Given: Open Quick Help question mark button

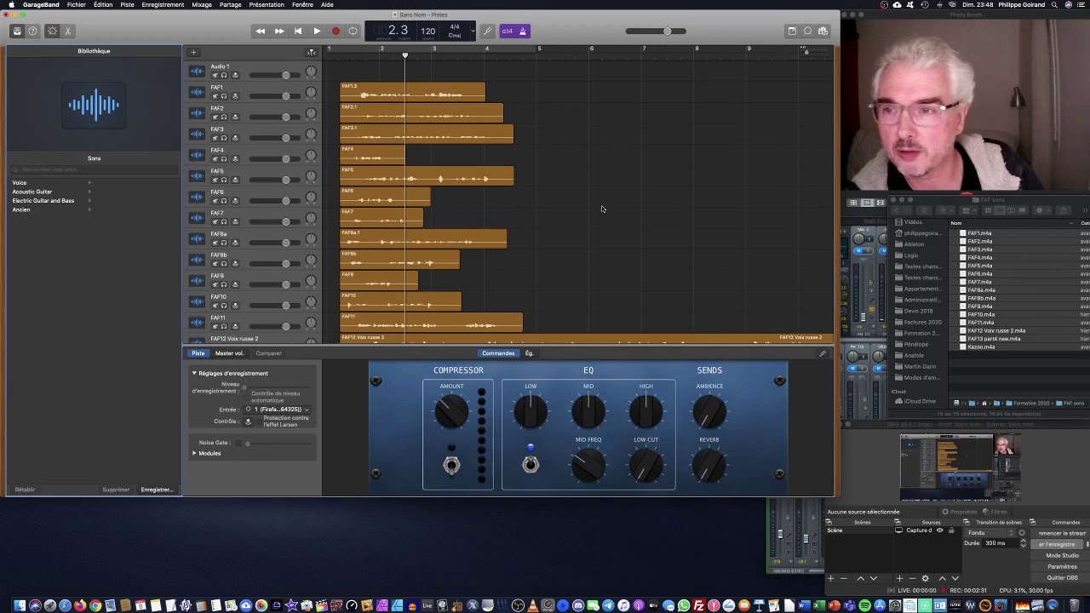Looking at the screenshot, I should (33, 32).
